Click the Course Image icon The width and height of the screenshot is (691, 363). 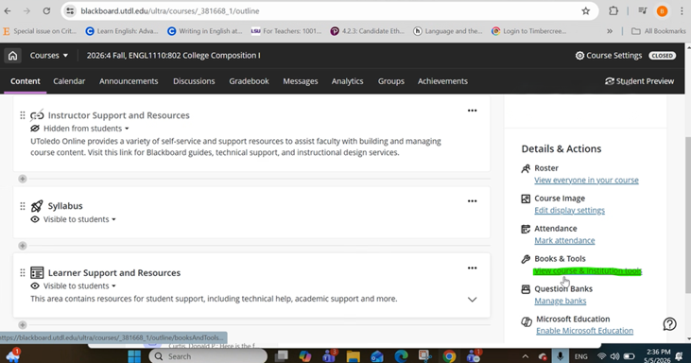point(526,199)
